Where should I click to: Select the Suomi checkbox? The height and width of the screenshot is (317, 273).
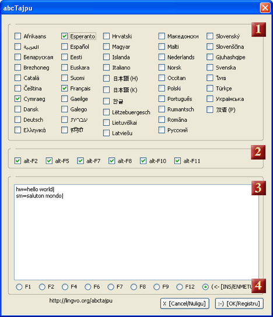(x=64, y=78)
